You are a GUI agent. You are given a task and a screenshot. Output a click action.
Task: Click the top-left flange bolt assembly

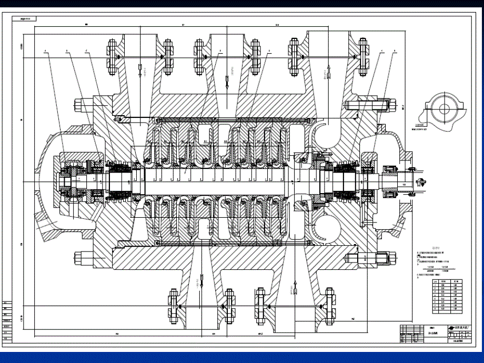[x=112, y=56]
